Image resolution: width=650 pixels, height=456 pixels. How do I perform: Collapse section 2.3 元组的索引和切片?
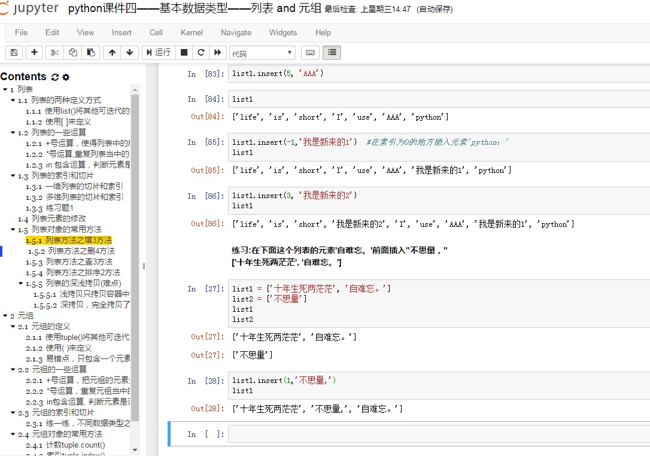[x=13, y=413]
